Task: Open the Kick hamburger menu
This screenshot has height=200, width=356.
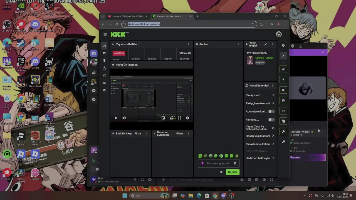Action: [105, 34]
